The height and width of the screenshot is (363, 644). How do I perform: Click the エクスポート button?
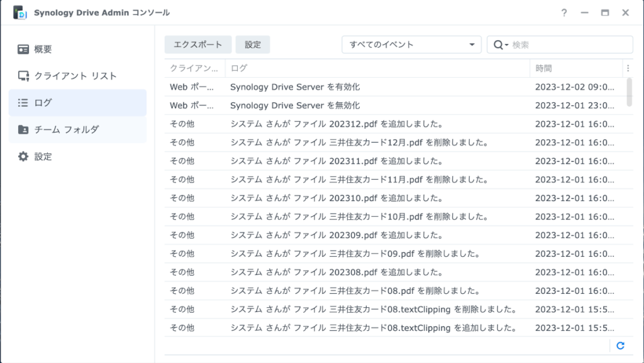point(198,45)
